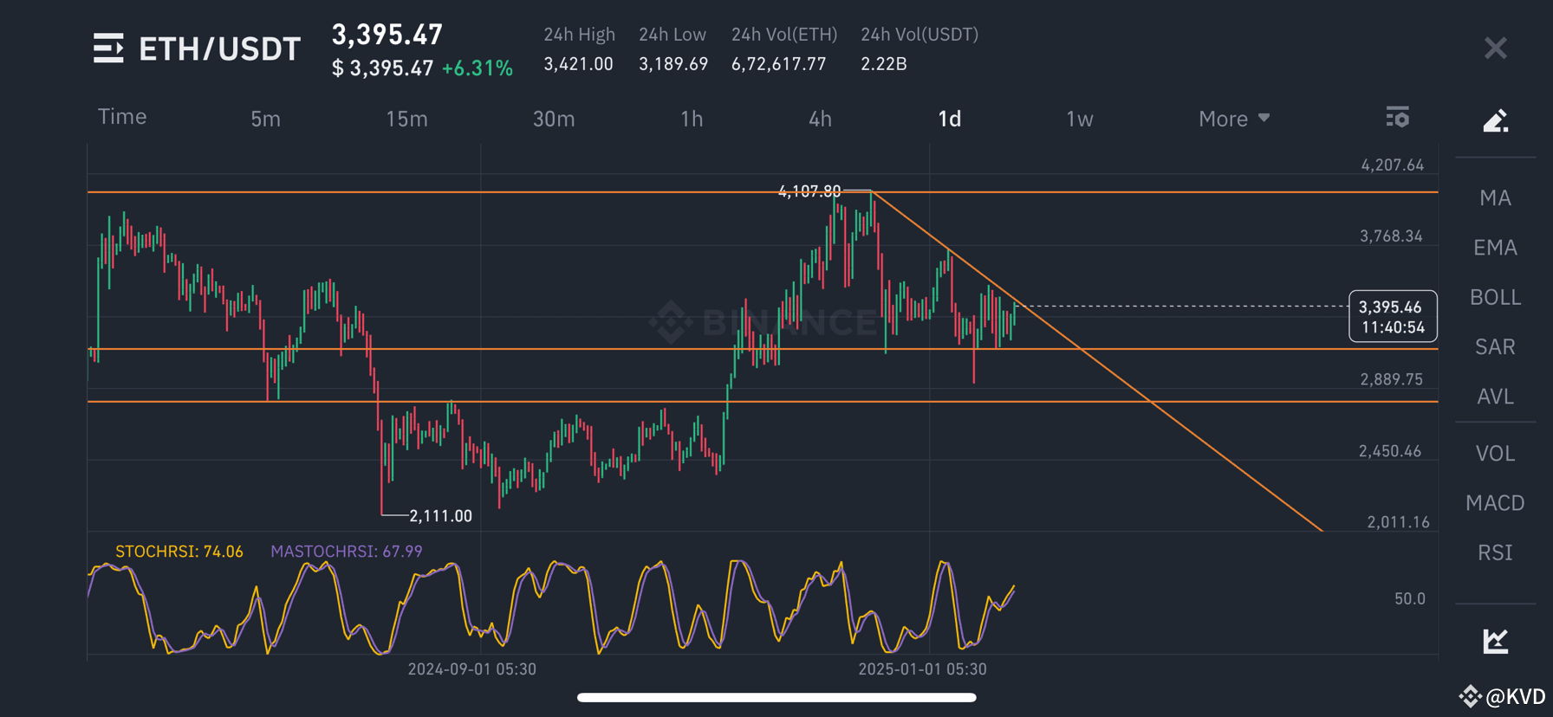Click the 2,011.16 price axis label
Image resolution: width=1553 pixels, height=717 pixels.
coord(1398,522)
